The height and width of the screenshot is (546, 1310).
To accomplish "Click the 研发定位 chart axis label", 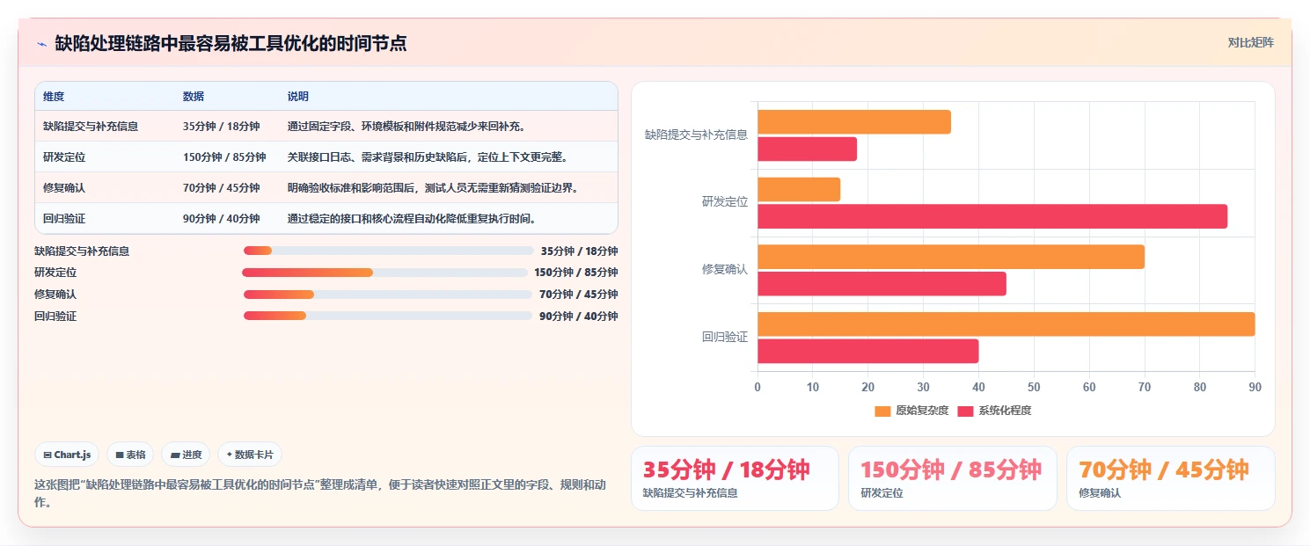I will (725, 202).
